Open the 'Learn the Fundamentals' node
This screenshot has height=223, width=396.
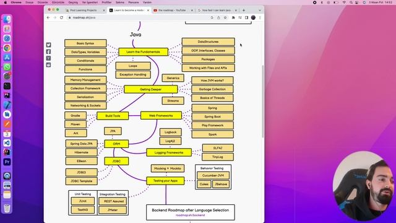(x=143, y=52)
